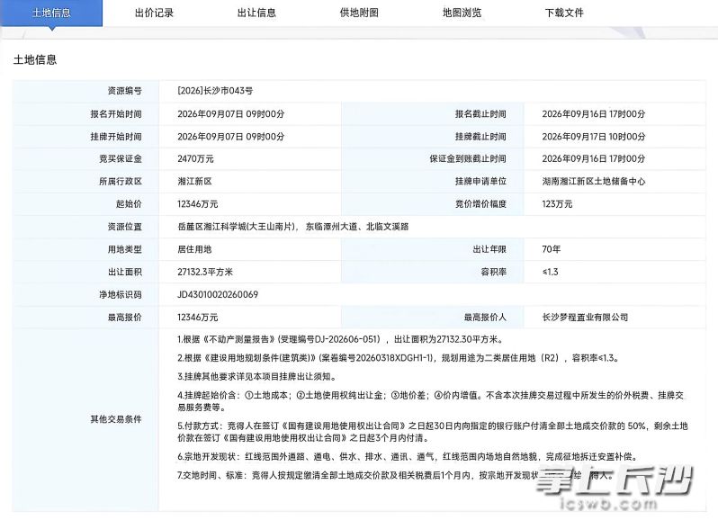The width and height of the screenshot is (718, 520).
Task: Open the 出让信息 tab
Action: 257,13
